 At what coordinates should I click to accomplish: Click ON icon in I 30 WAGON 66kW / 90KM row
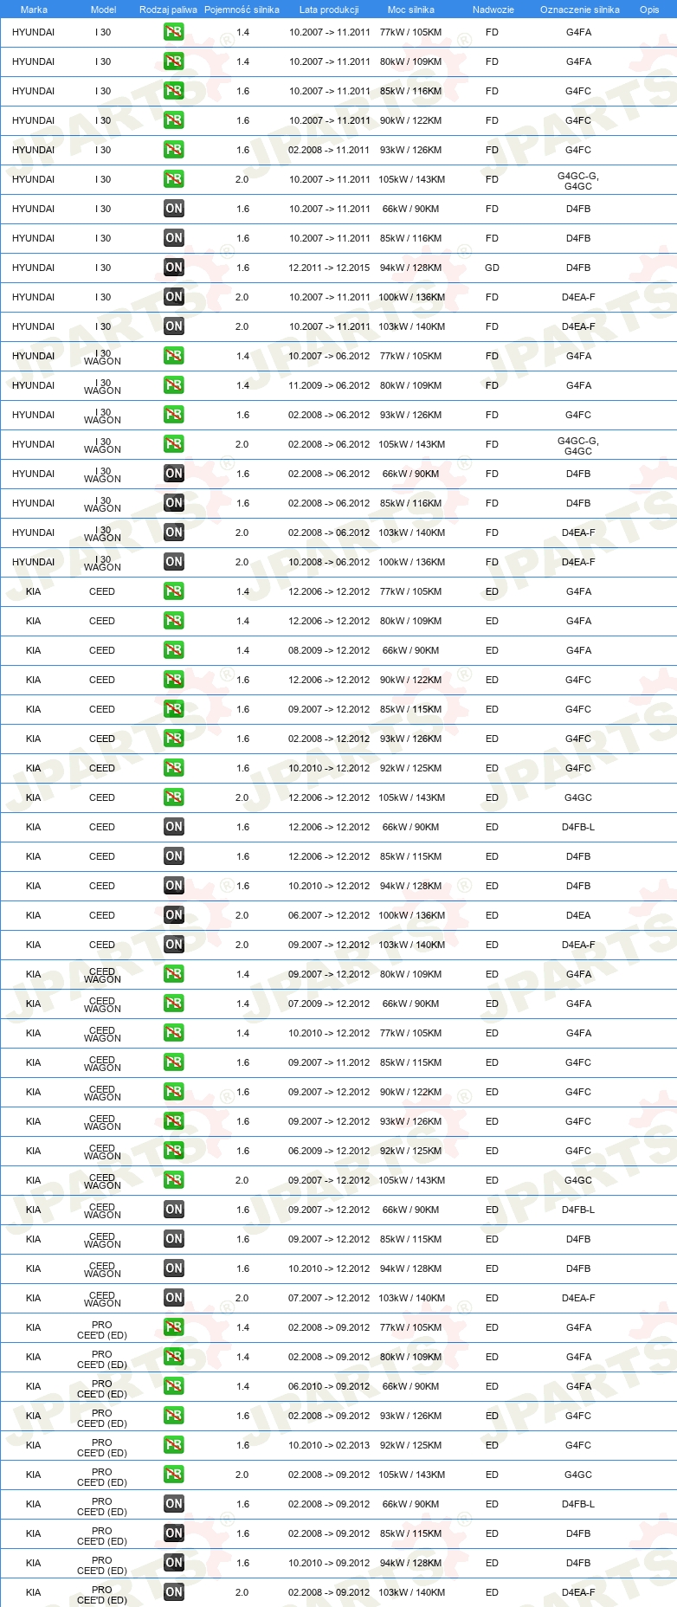[x=174, y=474]
